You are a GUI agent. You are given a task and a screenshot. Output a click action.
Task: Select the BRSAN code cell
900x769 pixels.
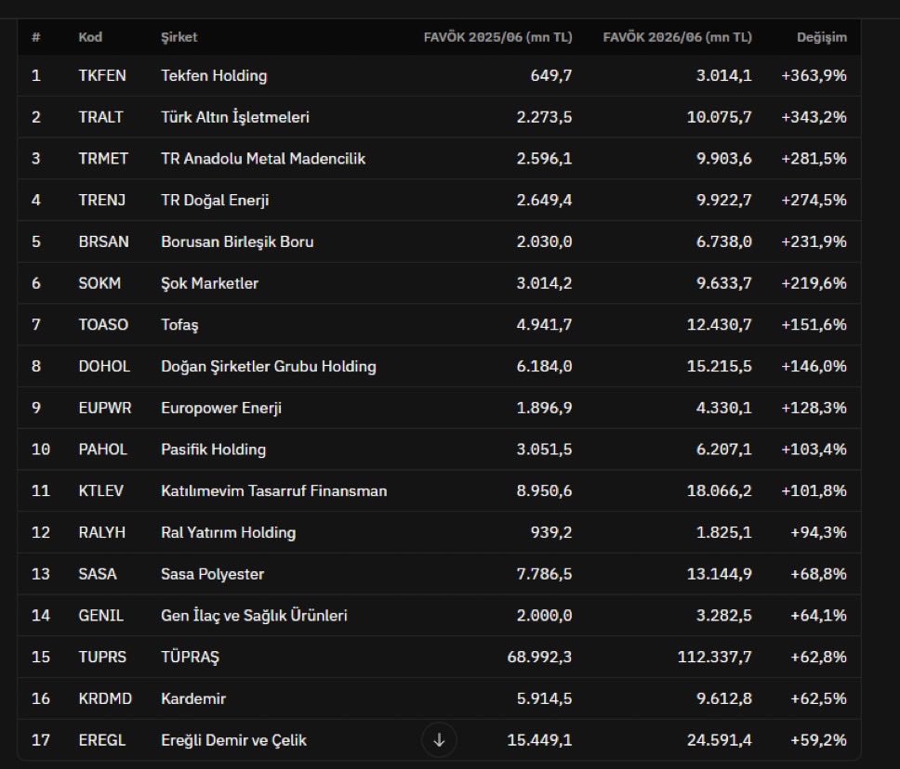click(x=104, y=241)
